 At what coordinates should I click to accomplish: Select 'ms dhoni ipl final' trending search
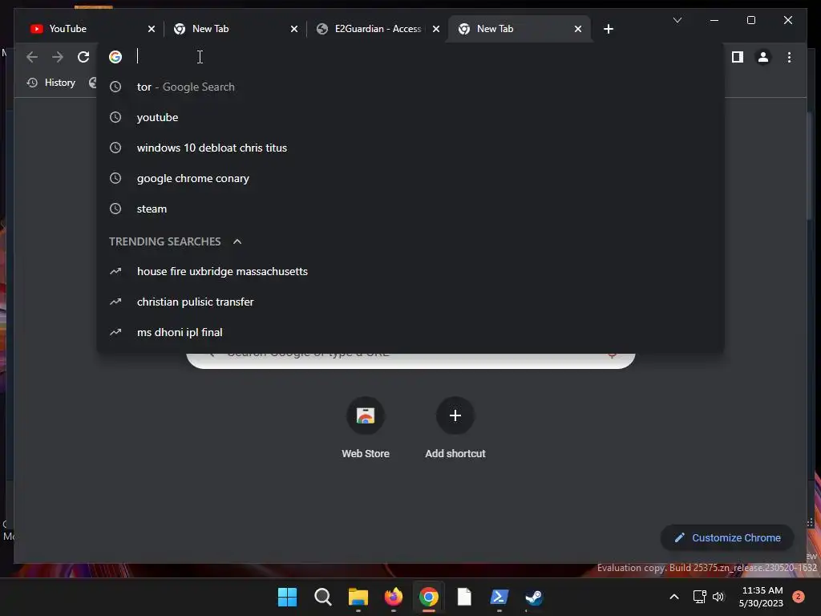410,332
